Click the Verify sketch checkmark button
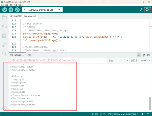Screen dimensions: 152x116 click(5, 10)
